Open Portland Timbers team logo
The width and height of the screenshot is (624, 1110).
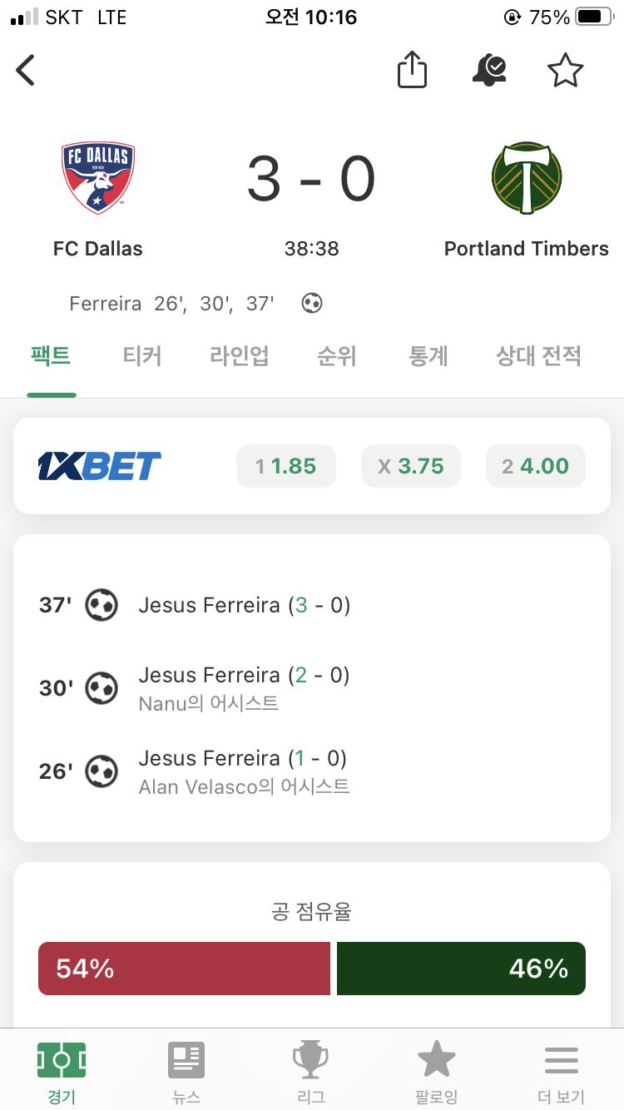coord(527,177)
